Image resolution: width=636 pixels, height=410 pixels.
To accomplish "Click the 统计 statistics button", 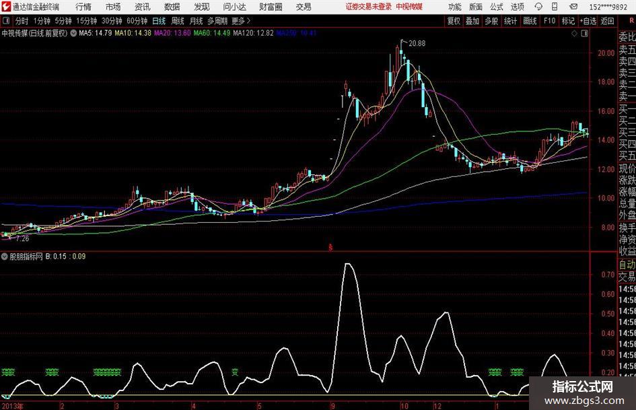I will (510, 21).
